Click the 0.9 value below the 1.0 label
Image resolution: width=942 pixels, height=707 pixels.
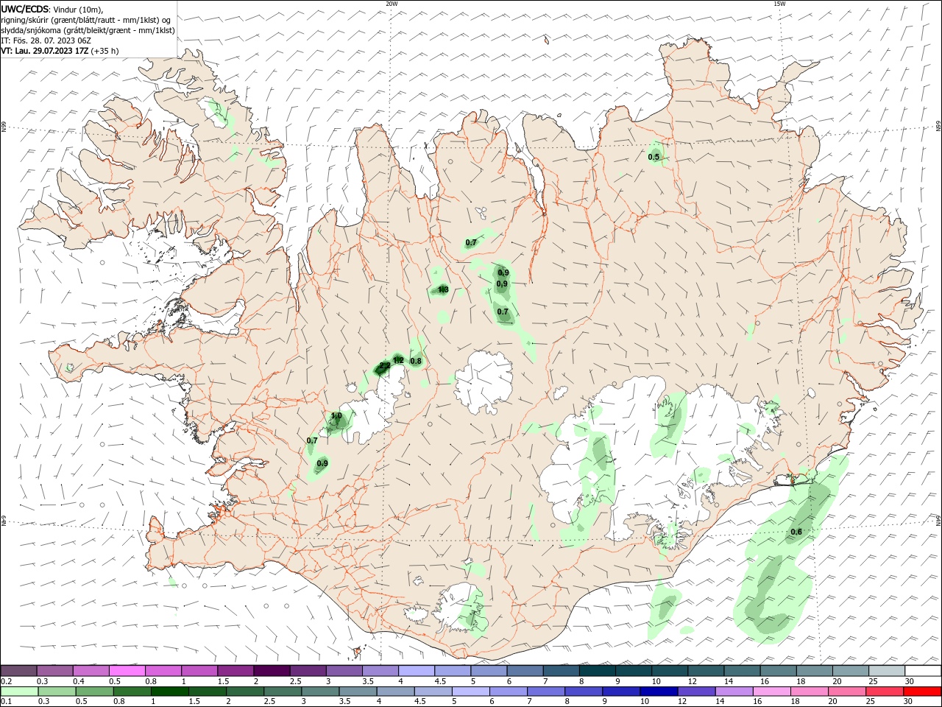click(322, 463)
